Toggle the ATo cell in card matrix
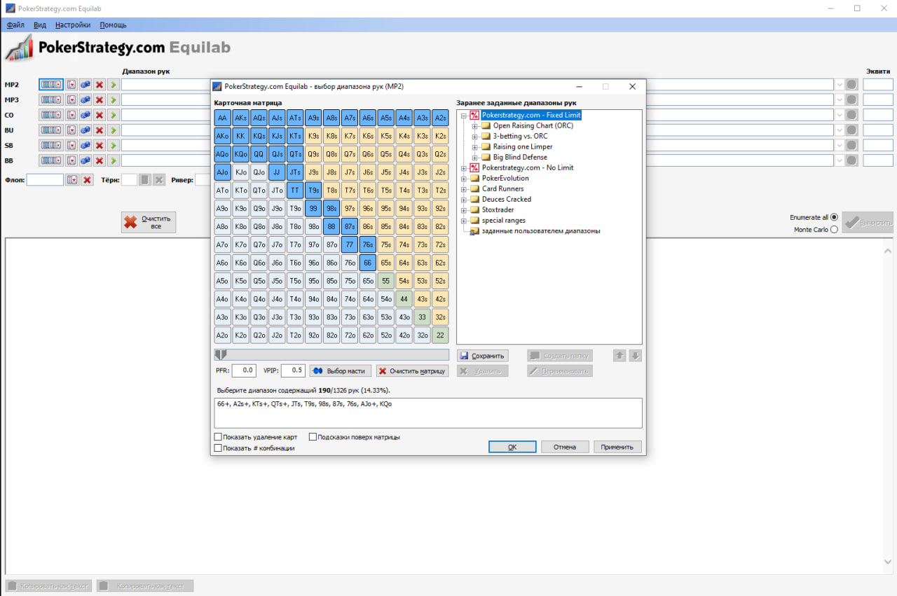Image resolution: width=897 pixels, height=596 pixels. tap(222, 190)
